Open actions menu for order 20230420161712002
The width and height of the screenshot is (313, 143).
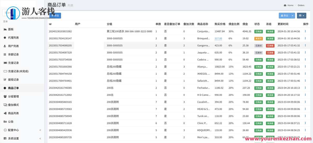[305, 95]
